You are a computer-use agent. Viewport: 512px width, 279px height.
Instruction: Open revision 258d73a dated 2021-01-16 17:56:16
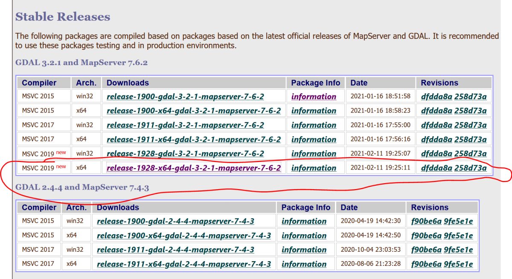470,139
